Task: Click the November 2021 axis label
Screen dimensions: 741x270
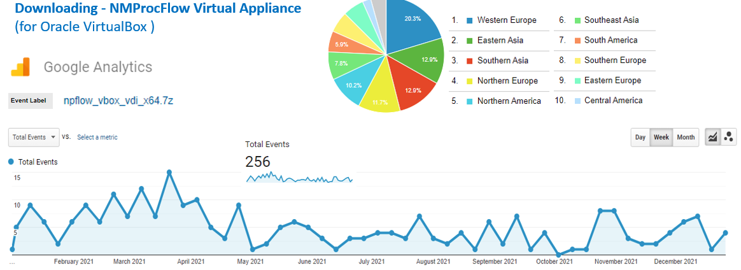Action: [x=616, y=262]
